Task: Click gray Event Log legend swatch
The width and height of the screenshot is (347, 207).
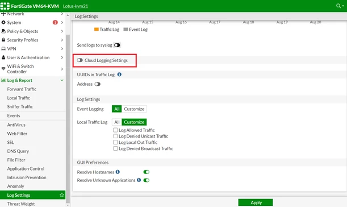Action: (126, 30)
